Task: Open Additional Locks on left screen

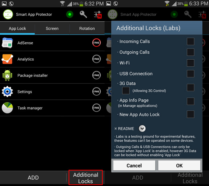Action: point(86,178)
